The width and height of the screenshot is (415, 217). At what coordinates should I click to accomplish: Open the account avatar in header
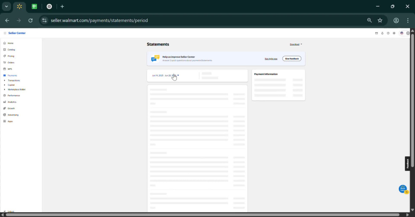[x=408, y=33]
